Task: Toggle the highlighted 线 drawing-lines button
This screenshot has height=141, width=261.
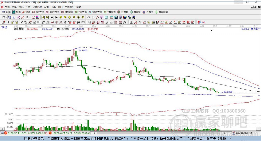Action: coord(106,17)
